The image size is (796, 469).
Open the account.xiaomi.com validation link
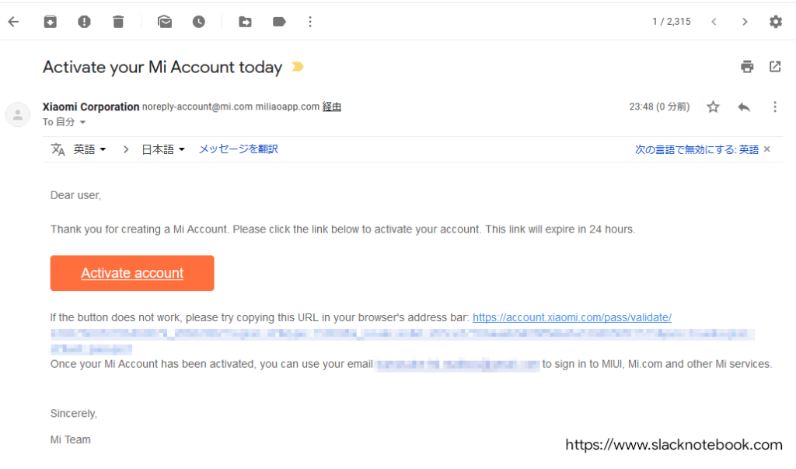click(x=571, y=317)
